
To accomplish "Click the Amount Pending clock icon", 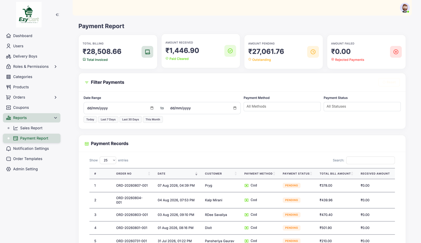I will click(313, 52).
